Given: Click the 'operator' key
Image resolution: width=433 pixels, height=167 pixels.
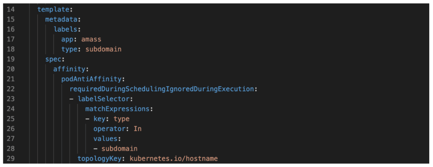Looking at the screenshot, I should tap(110, 129).
